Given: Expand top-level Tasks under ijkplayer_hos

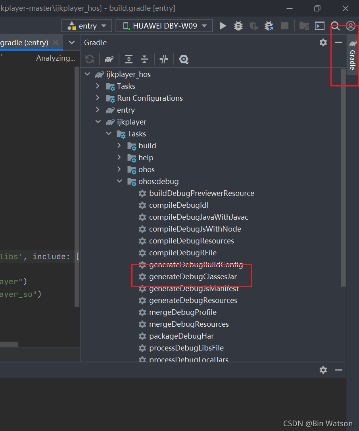Looking at the screenshot, I should point(98,86).
